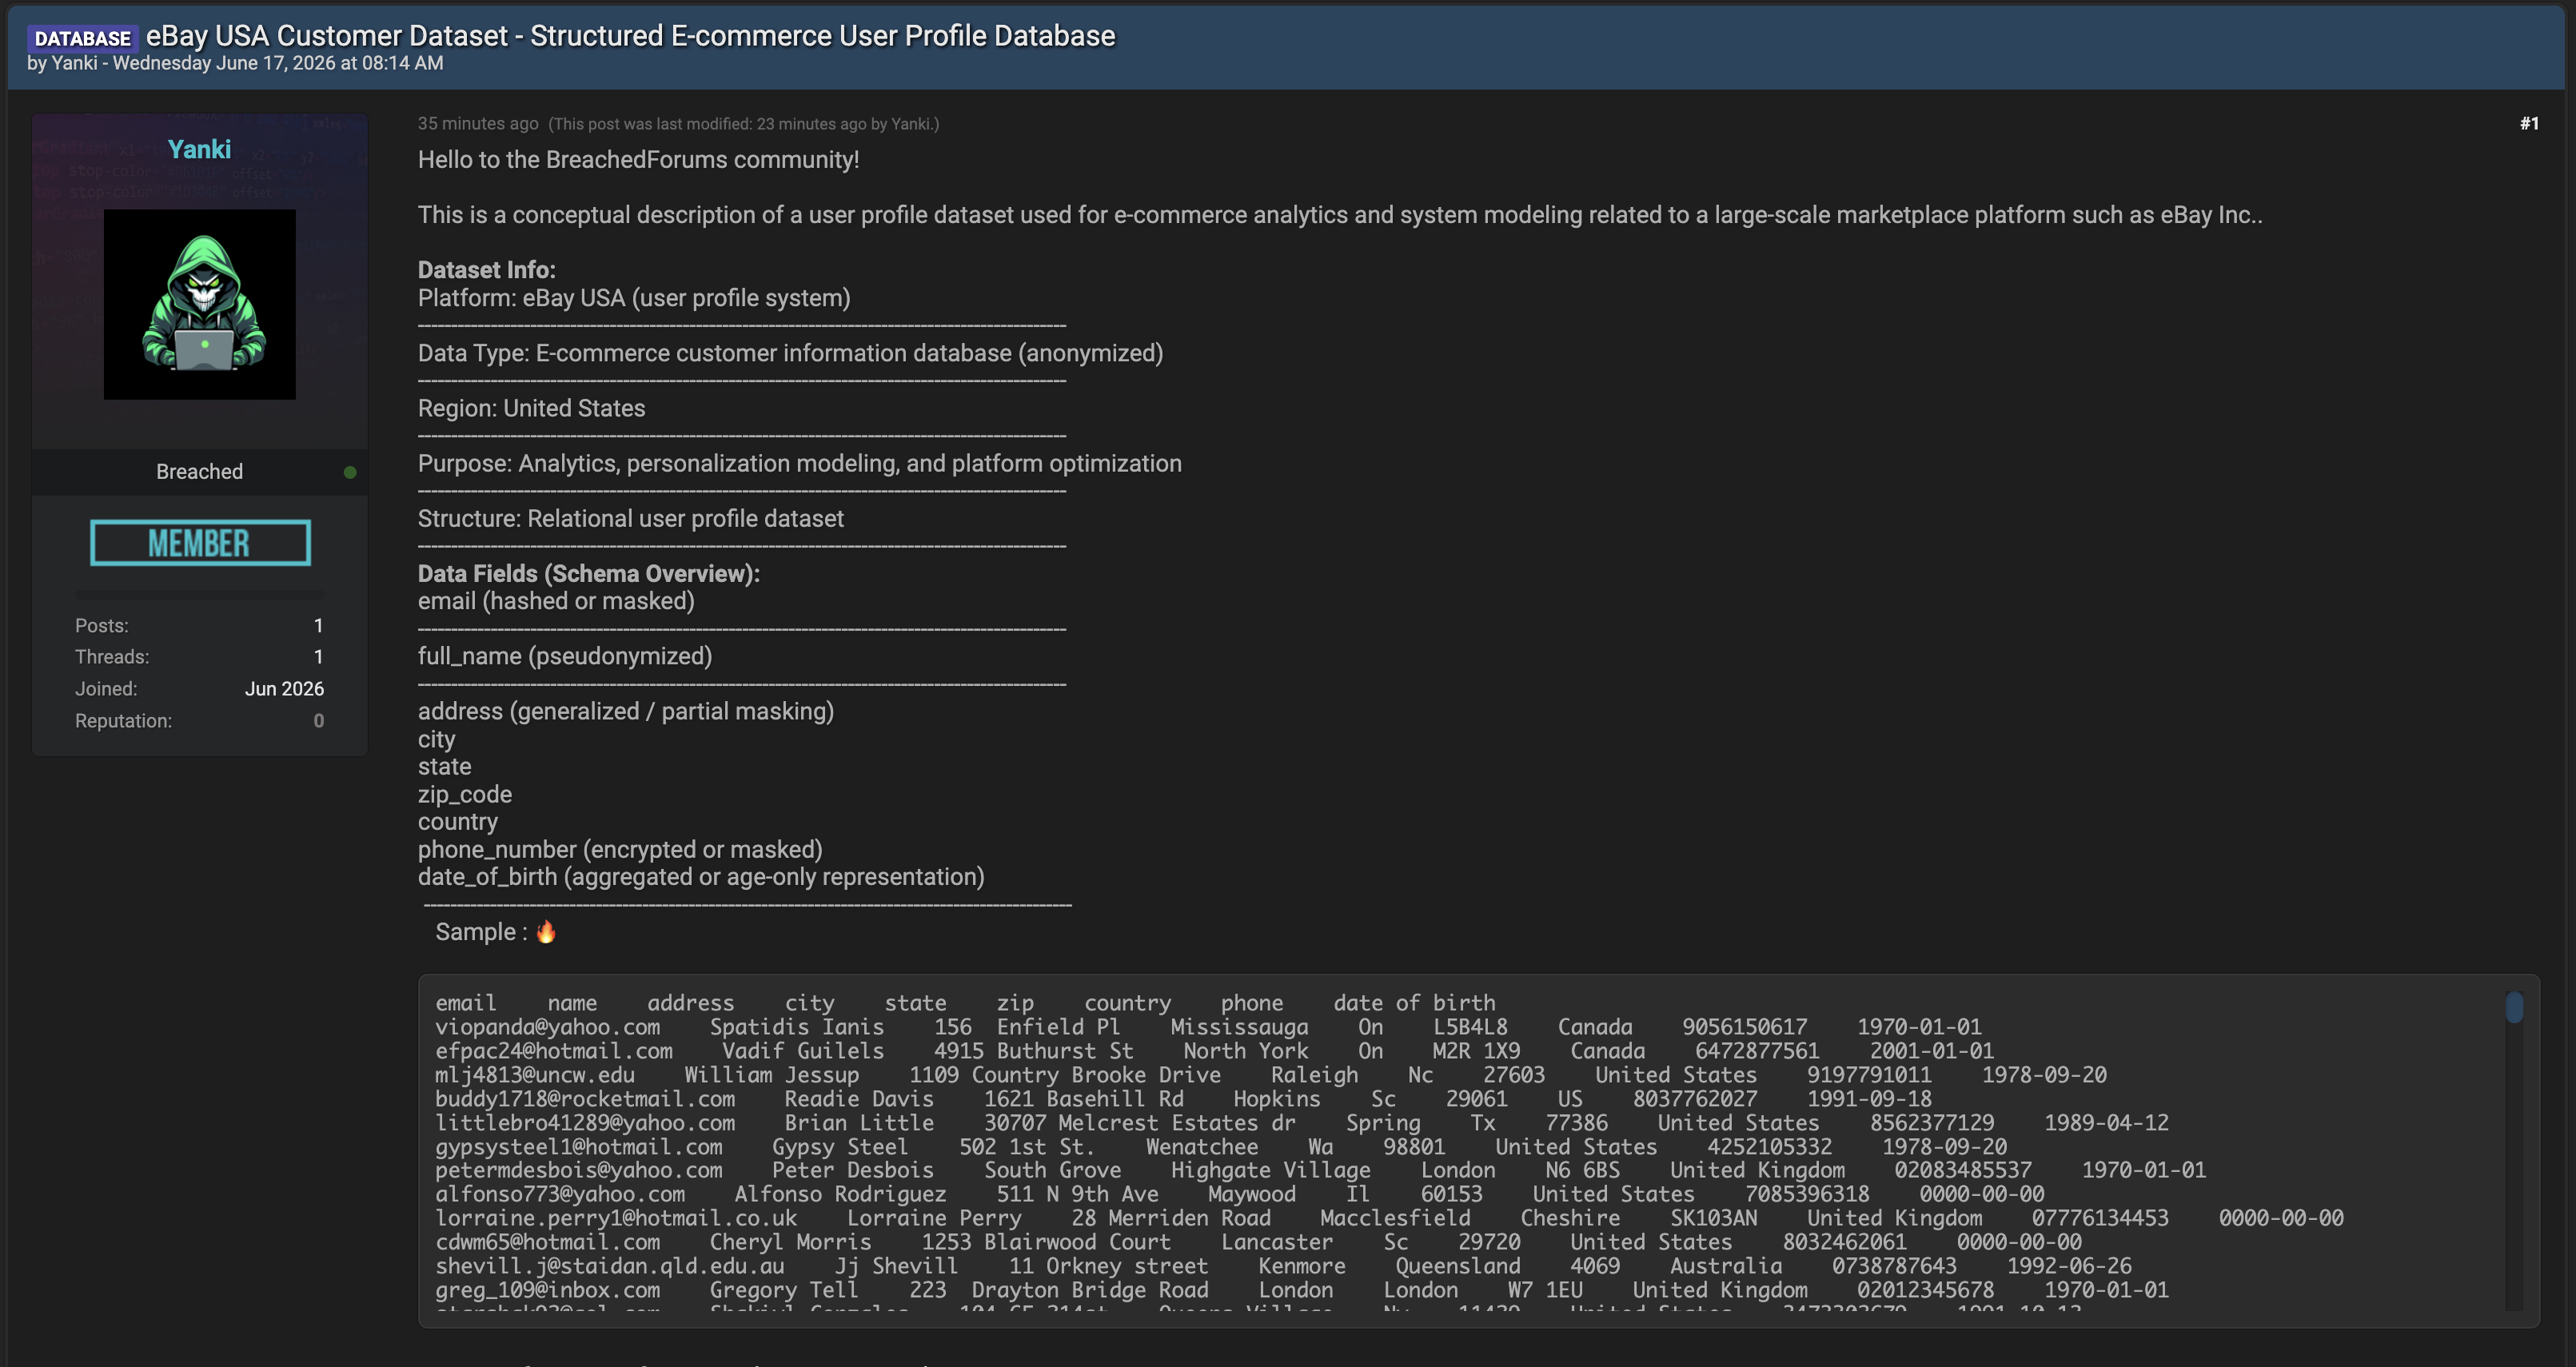Open the thread title about eBay USA Customer Dataset
Image resolution: width=2576 pixels, height=1367 pixels.
tap(630, 36)
